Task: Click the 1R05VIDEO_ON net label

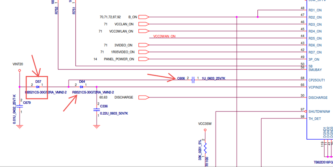Action: tap(122, 52)
